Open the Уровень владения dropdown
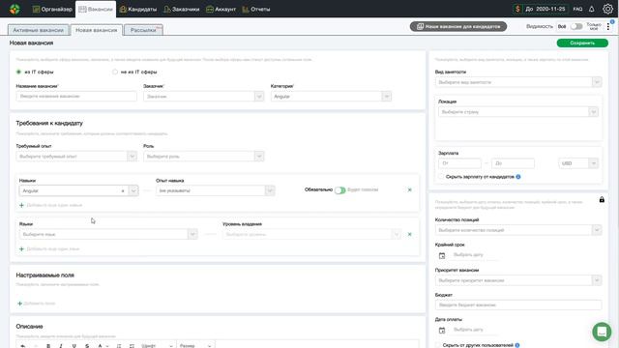619x348 pixels. (311, 234)
